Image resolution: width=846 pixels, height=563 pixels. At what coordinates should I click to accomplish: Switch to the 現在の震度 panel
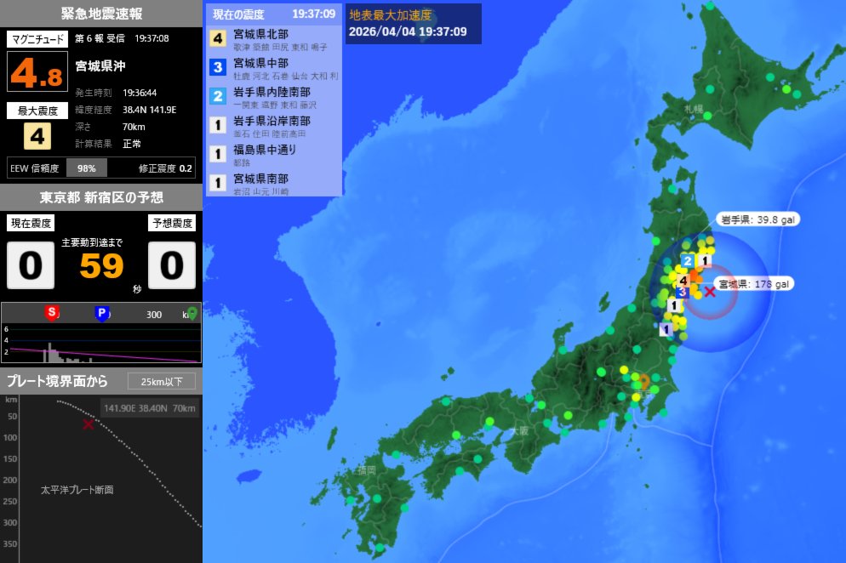[x=238, y=14]
